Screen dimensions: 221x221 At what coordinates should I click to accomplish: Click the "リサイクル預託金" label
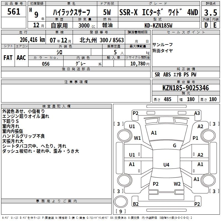(138, 57)
